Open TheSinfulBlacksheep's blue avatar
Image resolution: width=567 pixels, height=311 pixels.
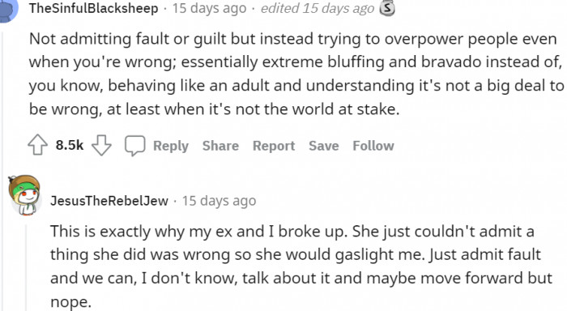tap(8, 11)
